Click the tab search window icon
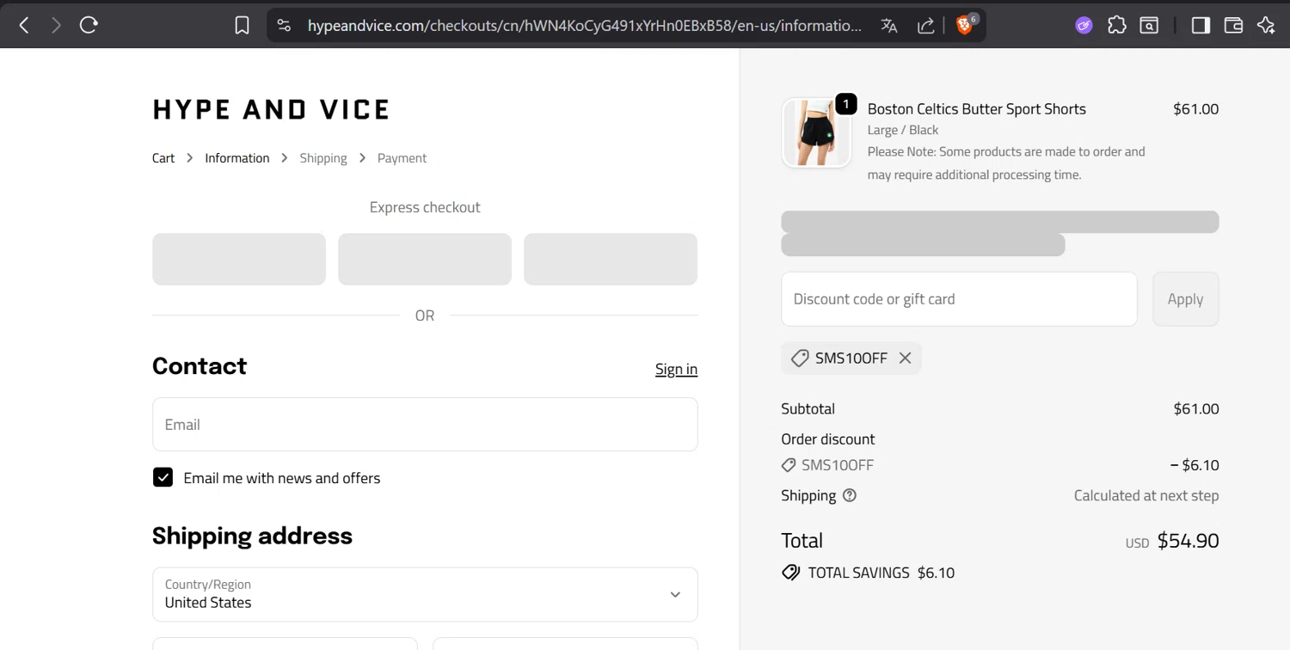1290x650 pixels. tap(1149, 26)
